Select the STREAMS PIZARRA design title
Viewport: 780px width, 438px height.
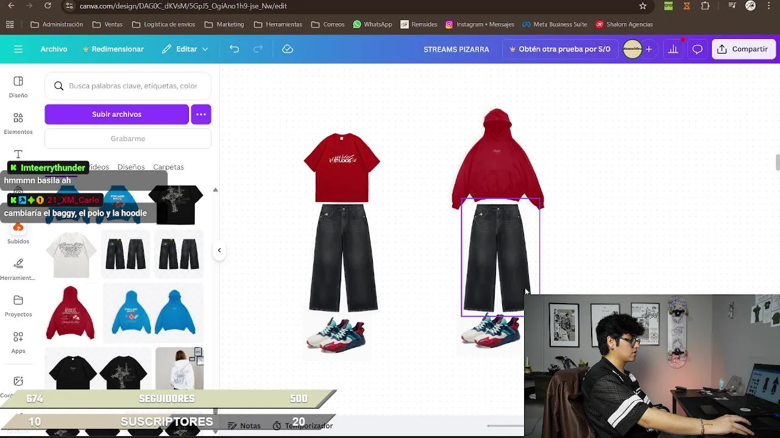tap(456, 49)
